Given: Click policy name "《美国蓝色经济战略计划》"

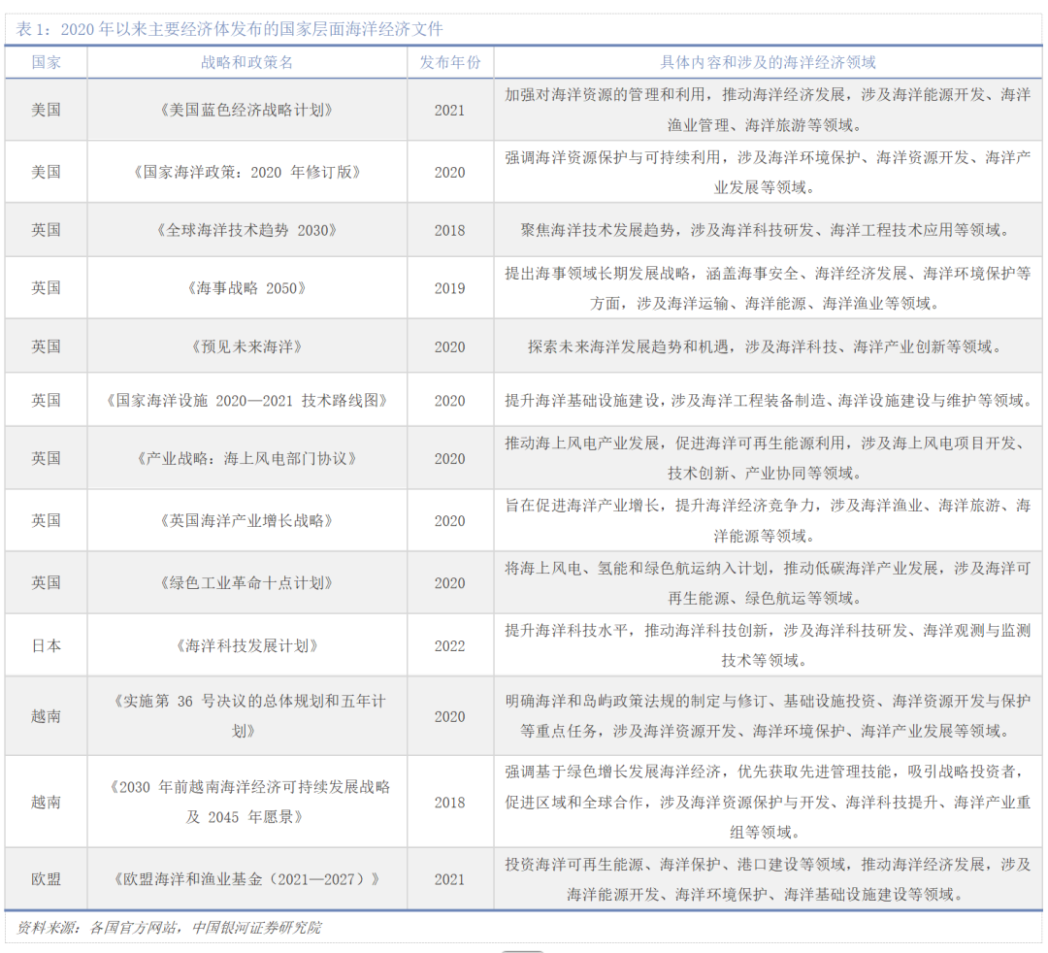Looking at the screenshot, I should click(246, 111).
